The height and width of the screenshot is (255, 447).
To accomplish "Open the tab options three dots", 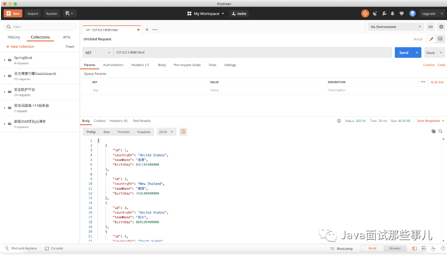I will [x=155, y=30].
